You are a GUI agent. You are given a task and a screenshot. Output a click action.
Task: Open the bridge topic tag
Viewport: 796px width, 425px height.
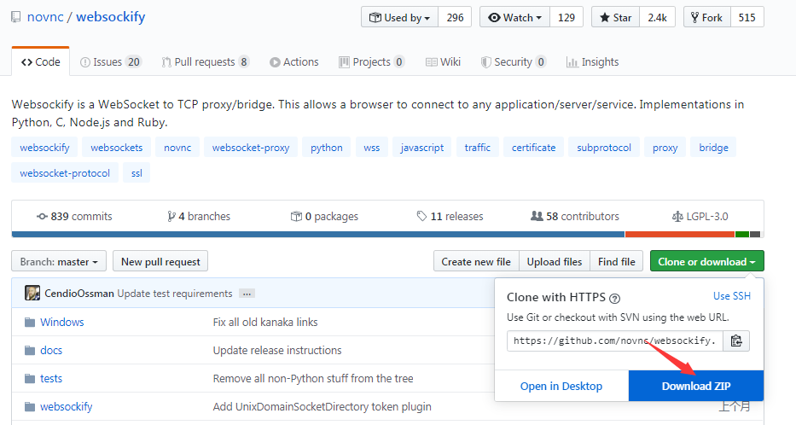click(x=714, y=148)
